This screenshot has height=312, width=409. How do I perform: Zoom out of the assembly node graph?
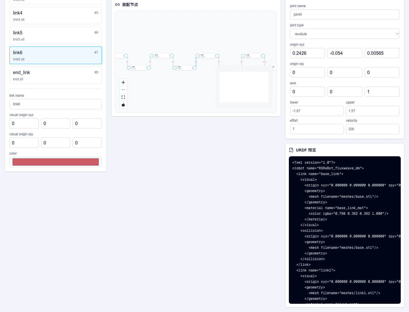click(123, 90)
